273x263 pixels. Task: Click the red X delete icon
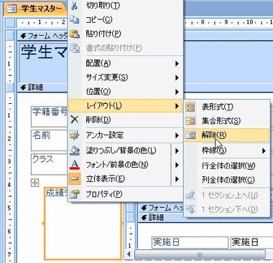pos(75,120)
